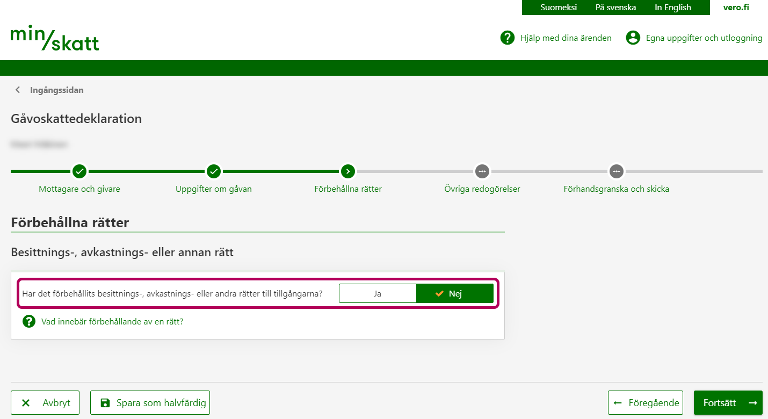This screenshot has width=768, height=419.
Task: Cancel the declaration with Avbryt
Action: pos(45,403)
